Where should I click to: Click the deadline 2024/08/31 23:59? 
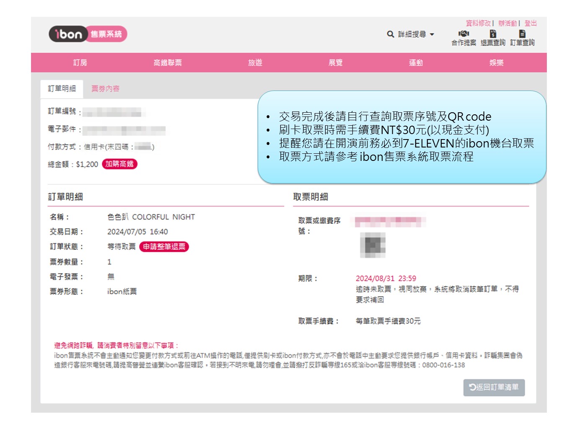tap(386, 278)
